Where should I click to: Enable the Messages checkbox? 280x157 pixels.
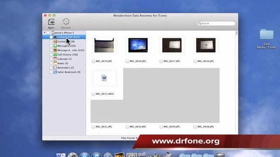pos(51,46)
